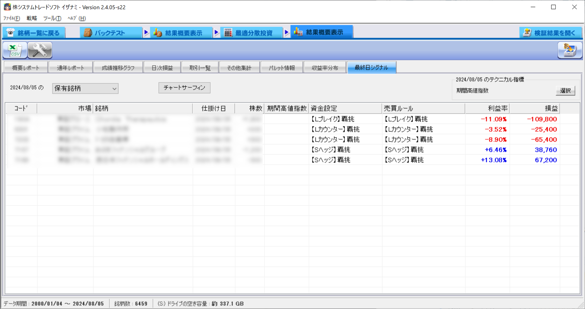
Task: Select the +6.46% profit rate cell
Action: point(487,150)
